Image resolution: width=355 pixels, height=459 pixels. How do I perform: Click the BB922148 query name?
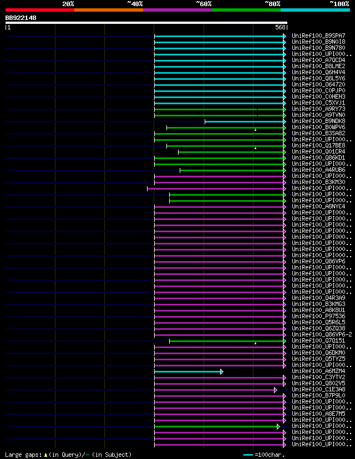(x=21, y=18)
